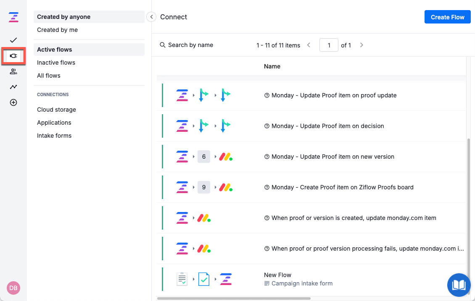Open the help book icon button

[x=459, y=285]
